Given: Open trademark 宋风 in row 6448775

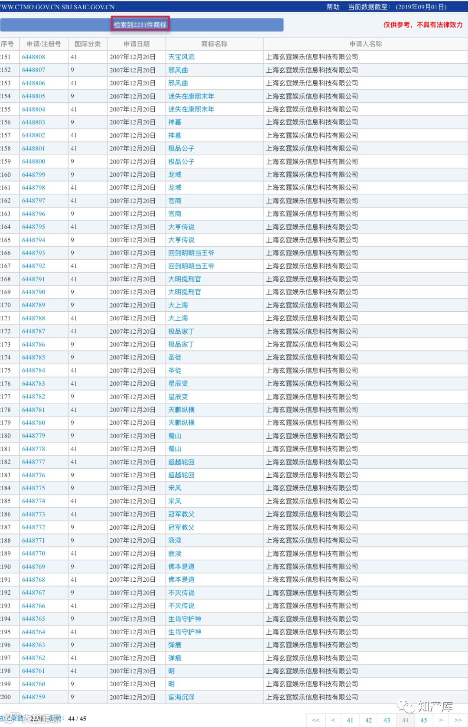Looking at the screenshot, I should 175,488.
